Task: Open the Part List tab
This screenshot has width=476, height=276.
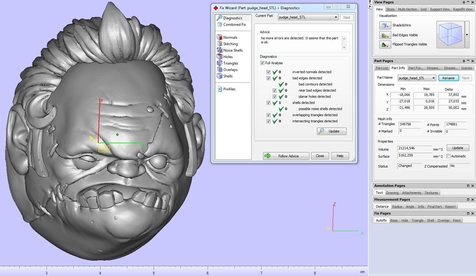Action: (x=381, y=68)
